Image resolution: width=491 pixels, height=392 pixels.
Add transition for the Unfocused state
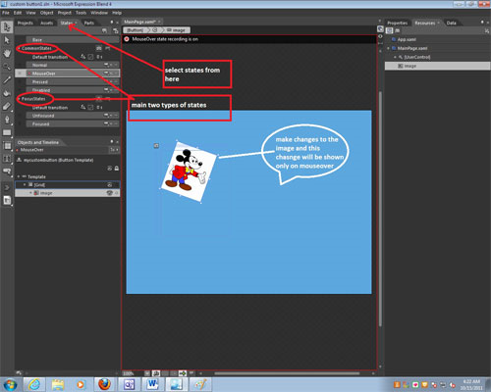[107, 116]
